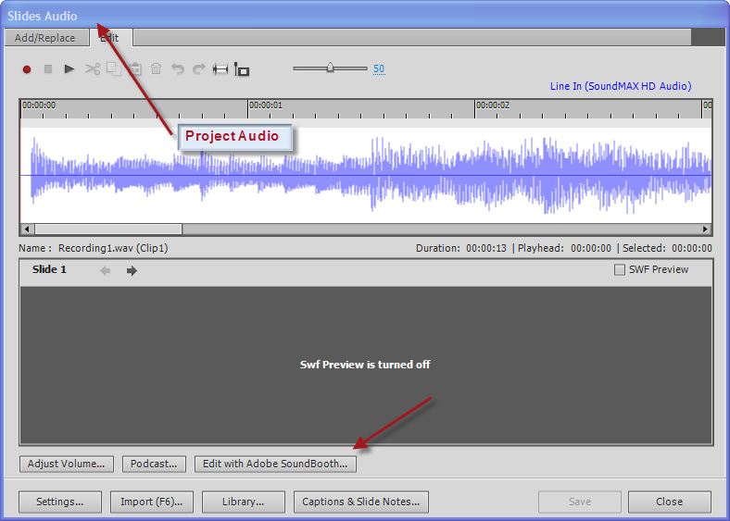Cut selection with the scissors icon
The image size is (730, 521).
click(x=92, y=69)
